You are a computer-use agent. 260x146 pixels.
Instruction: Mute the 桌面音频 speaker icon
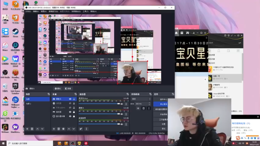point(122,124)
